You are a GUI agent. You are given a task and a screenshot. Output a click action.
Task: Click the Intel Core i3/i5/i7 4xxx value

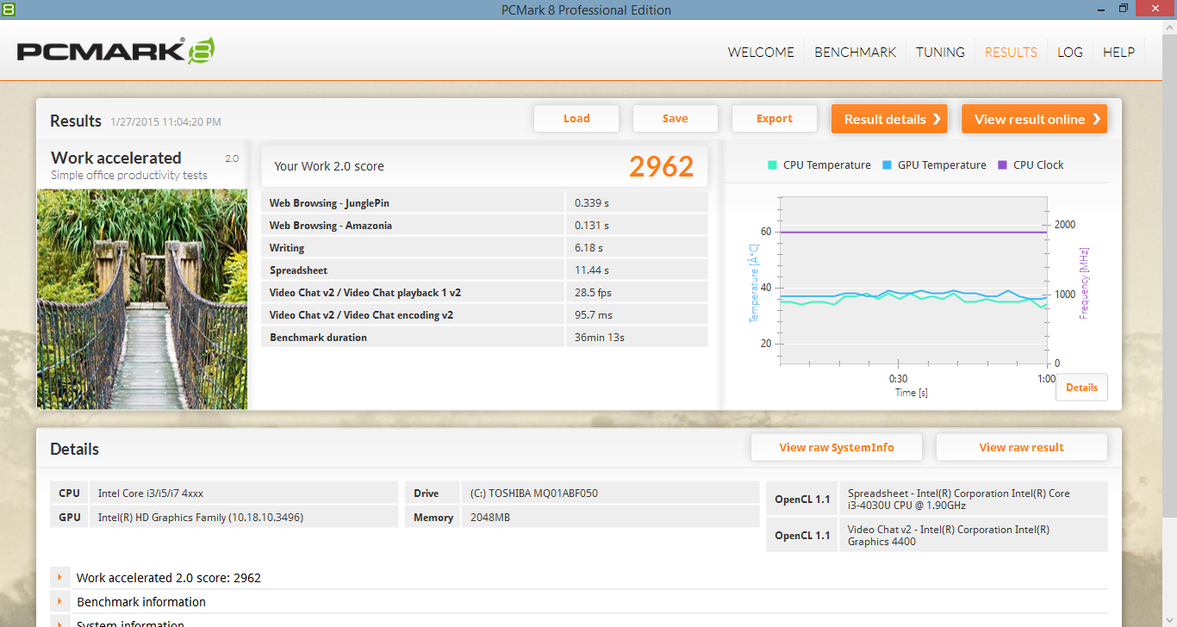(x=151, y=494)
